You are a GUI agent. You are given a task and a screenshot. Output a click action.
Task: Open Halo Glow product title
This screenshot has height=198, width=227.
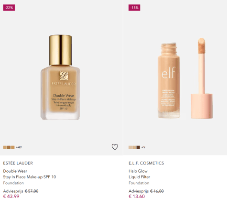(138, 171)
